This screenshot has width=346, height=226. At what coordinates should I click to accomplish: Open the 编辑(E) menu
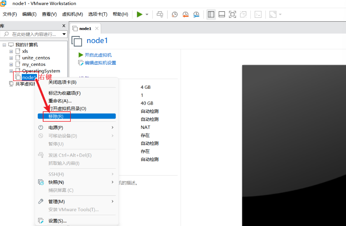click(x=29, y=14)
